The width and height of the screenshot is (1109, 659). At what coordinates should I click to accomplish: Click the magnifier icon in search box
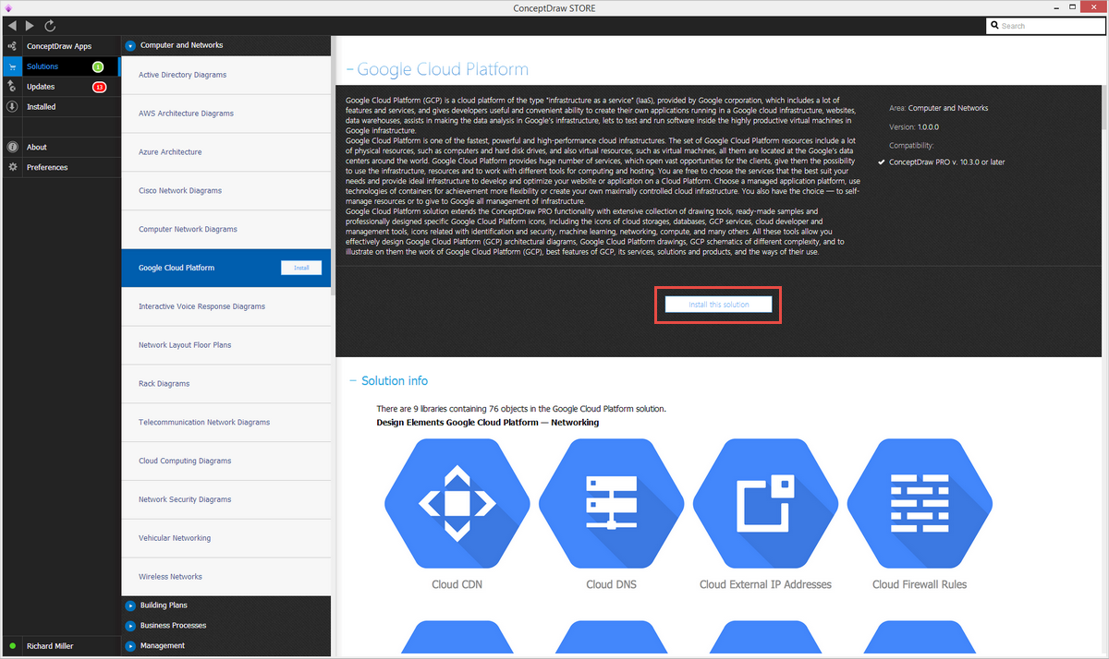[x=994, y=26]
